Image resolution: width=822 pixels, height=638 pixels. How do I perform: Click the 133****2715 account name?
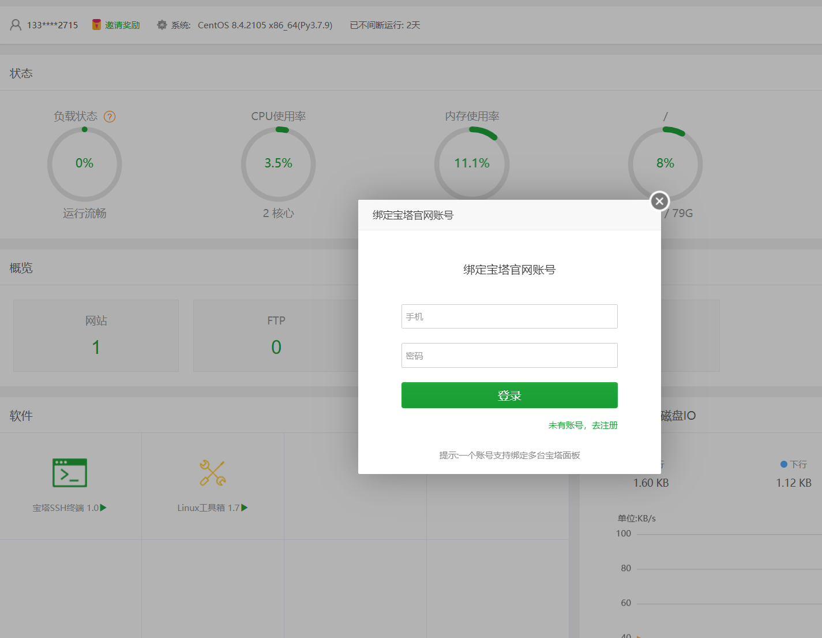pos(52,25)
